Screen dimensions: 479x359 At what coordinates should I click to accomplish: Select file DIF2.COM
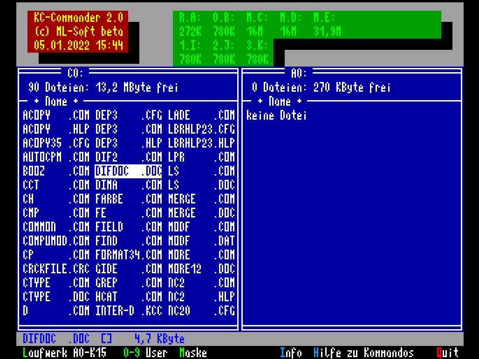pyautogui.click(x=129, y=157)
